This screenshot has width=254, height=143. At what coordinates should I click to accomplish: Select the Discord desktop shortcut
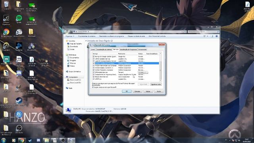[19, 74]
